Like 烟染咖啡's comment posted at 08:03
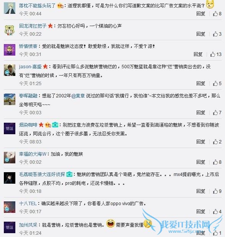 [x=217, y=142]
